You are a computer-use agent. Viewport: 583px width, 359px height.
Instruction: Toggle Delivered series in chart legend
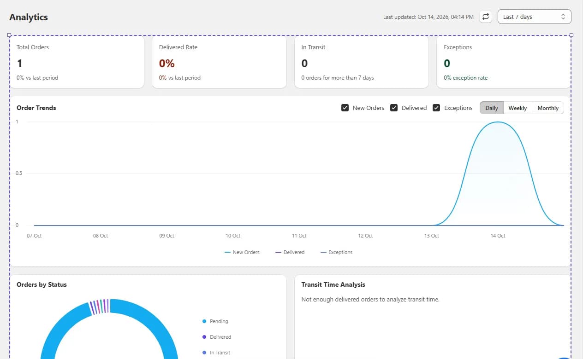290,252
